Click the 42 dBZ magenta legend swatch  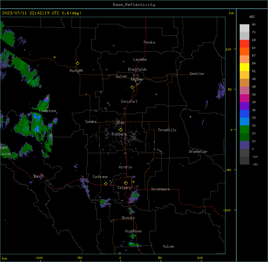click(244, 98)
